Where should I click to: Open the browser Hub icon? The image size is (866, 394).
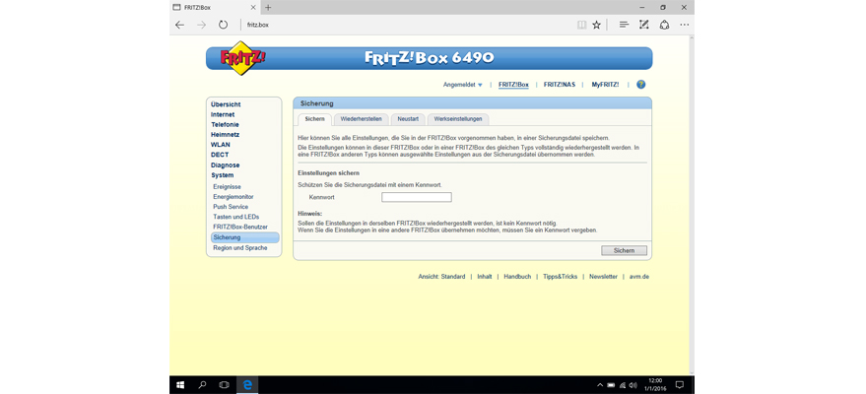click(623, 25)
